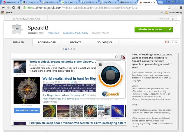Image resolution: width=184 pixels, height=132 pixels.
Task: Reload the page with the refresh icon
Action: (14, 8)
